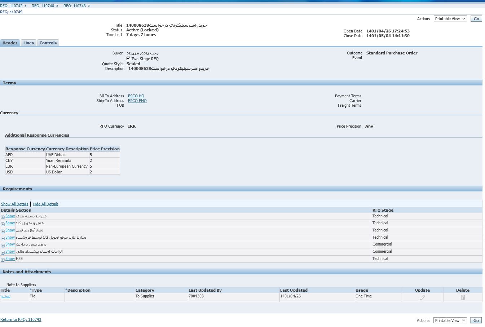Click plus icon beside نمونه/بازديد فني row
This screenshot has width=485, height=327.
point(3,231)
